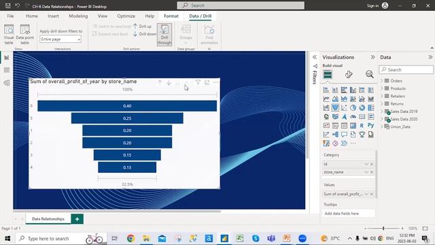Click the Visual table button
The height and width of the screenshot is (245, 435).
(x=9, y=35)
